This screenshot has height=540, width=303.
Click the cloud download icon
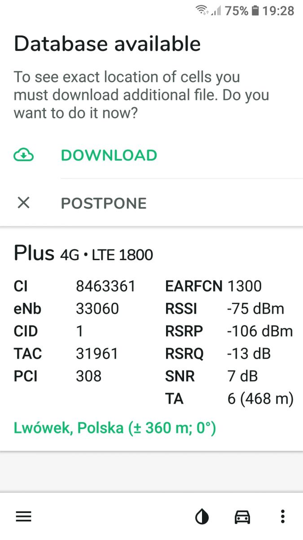point(23,155)
